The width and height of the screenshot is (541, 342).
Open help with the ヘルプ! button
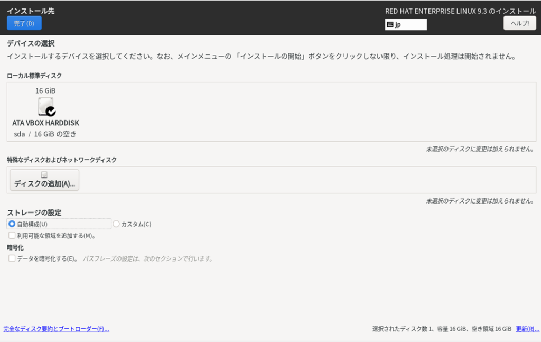[x=519, y=23]
